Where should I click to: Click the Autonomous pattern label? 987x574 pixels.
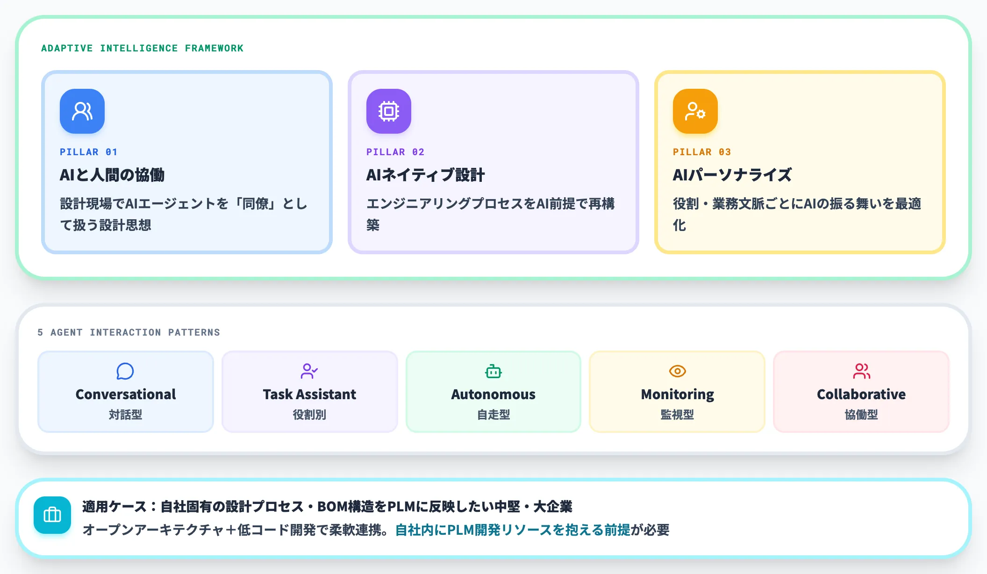coord(493,394)
